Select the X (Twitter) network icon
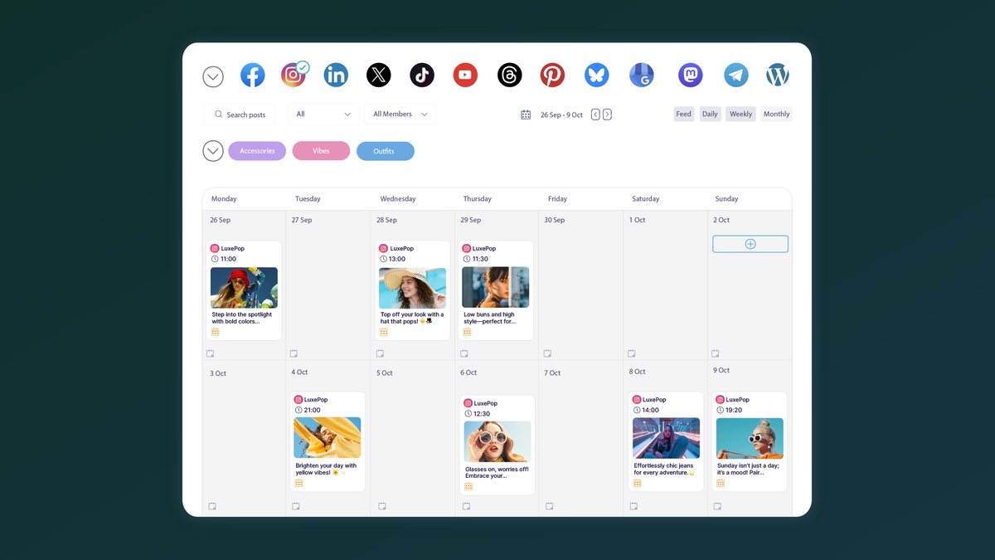Viewport: 995px width, 560px height. pos(379,75)
